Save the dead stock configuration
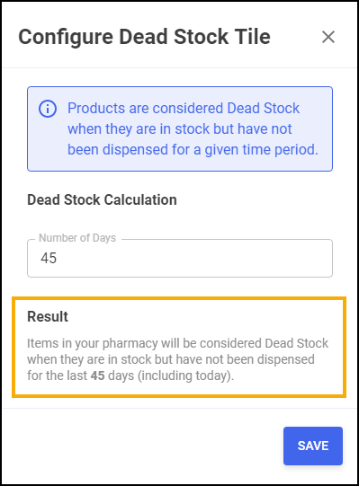The width and height of the screenshot is (359, 486). pyautogui.click(x=313, y=446)
